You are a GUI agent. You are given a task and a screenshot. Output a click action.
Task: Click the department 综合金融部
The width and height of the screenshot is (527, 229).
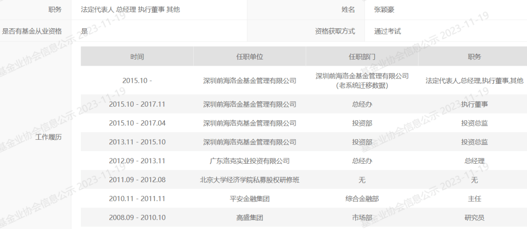tap(362, 199)
